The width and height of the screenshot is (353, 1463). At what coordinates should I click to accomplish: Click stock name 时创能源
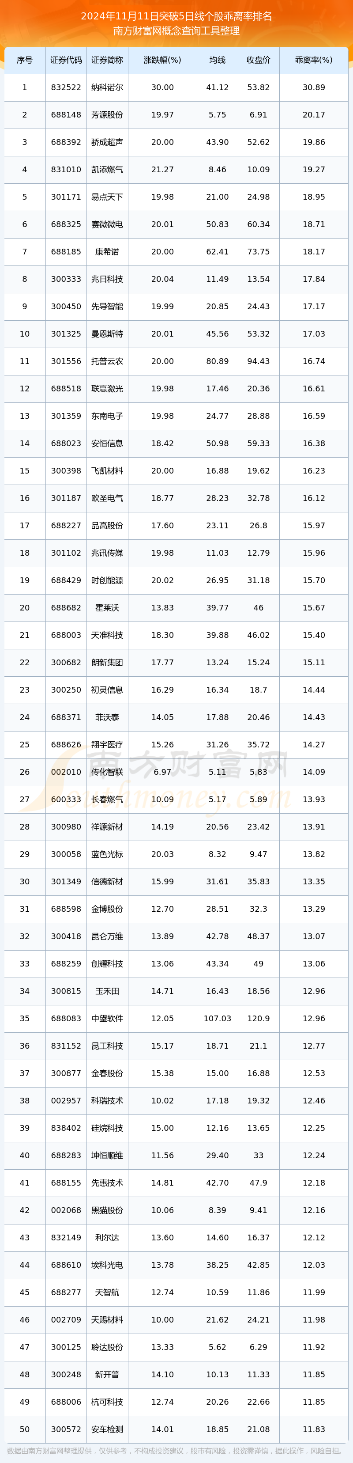tap(107, 580)
